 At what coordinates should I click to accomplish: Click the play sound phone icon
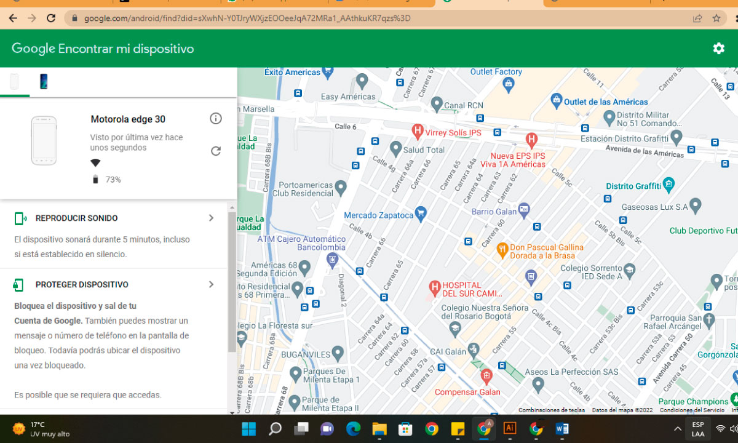pyautogui.click(x=20, y=218)
